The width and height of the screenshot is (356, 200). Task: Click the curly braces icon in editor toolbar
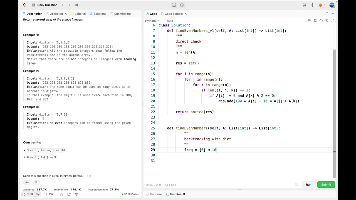coord(321,21)
